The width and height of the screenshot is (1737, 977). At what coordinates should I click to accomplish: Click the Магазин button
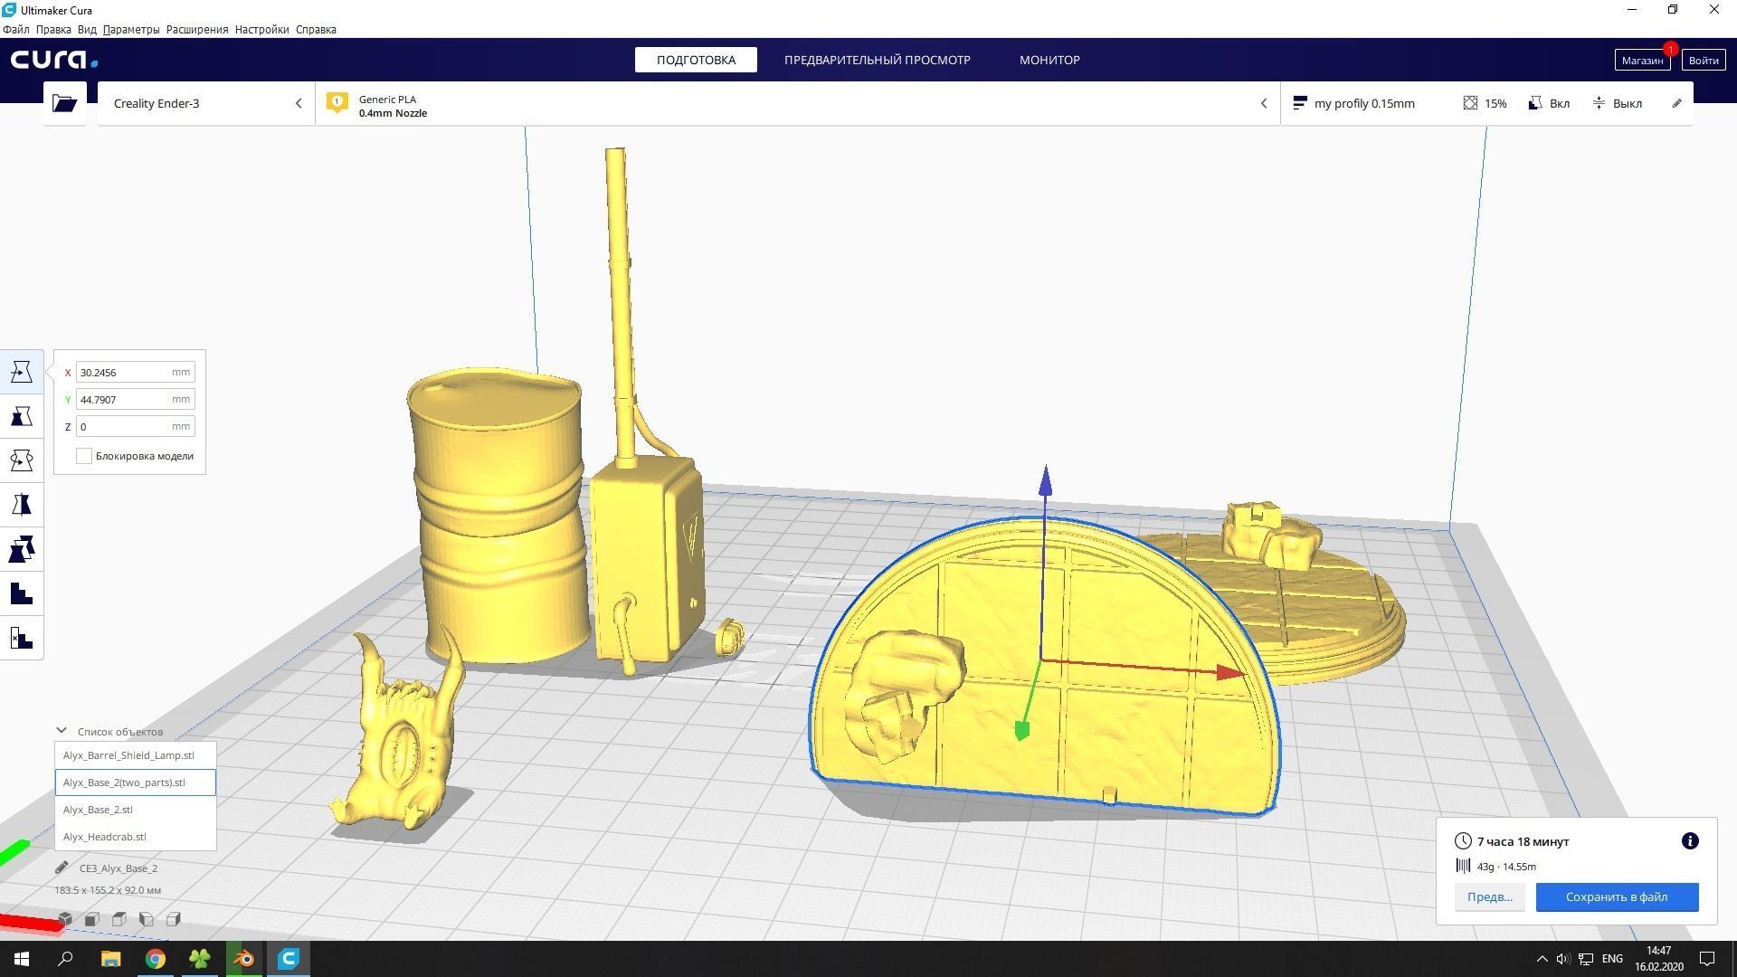pos(1641,61)
